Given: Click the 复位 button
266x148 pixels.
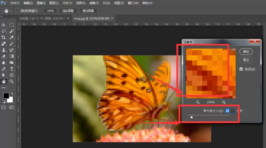Looking at the screenshot, I should point(246,60).
